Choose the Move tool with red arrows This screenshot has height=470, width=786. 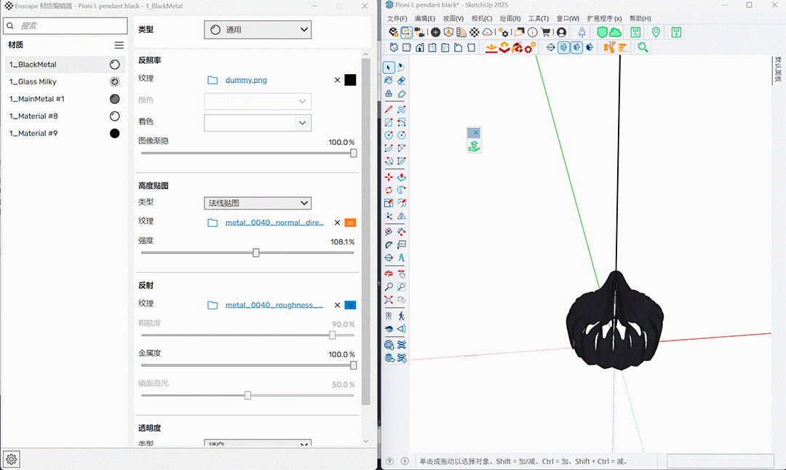[x=389, y=177]
